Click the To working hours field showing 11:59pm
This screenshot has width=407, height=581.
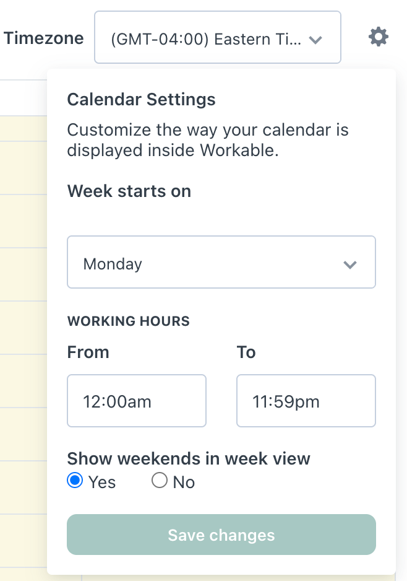pyautogui.click(x=306, y=401)
